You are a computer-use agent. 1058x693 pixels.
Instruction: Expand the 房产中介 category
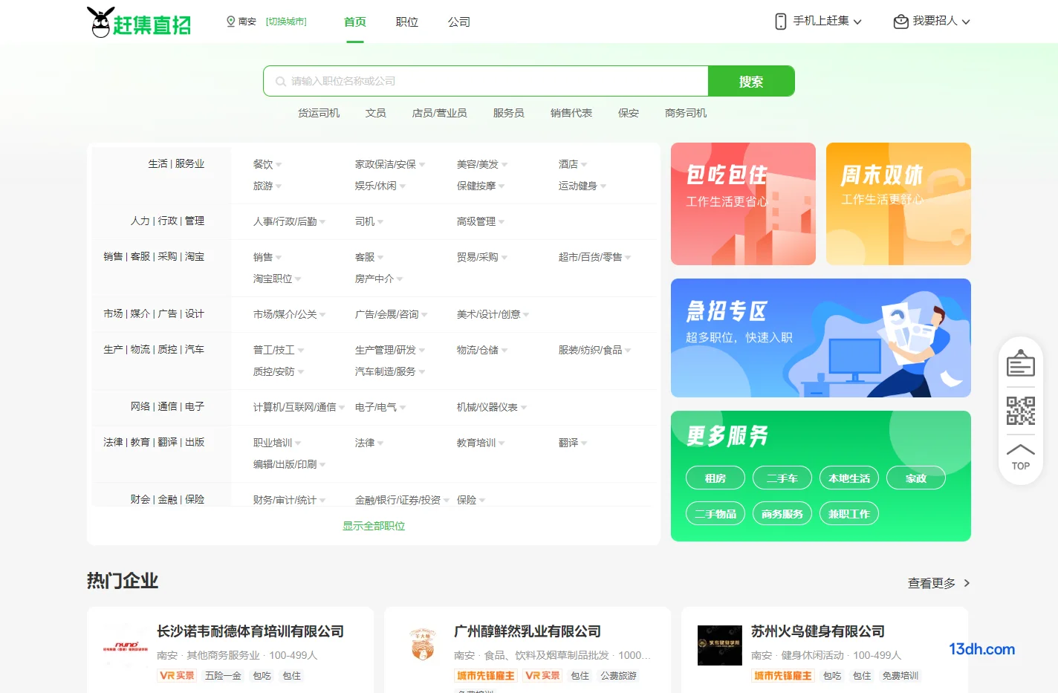click(379, 279)
